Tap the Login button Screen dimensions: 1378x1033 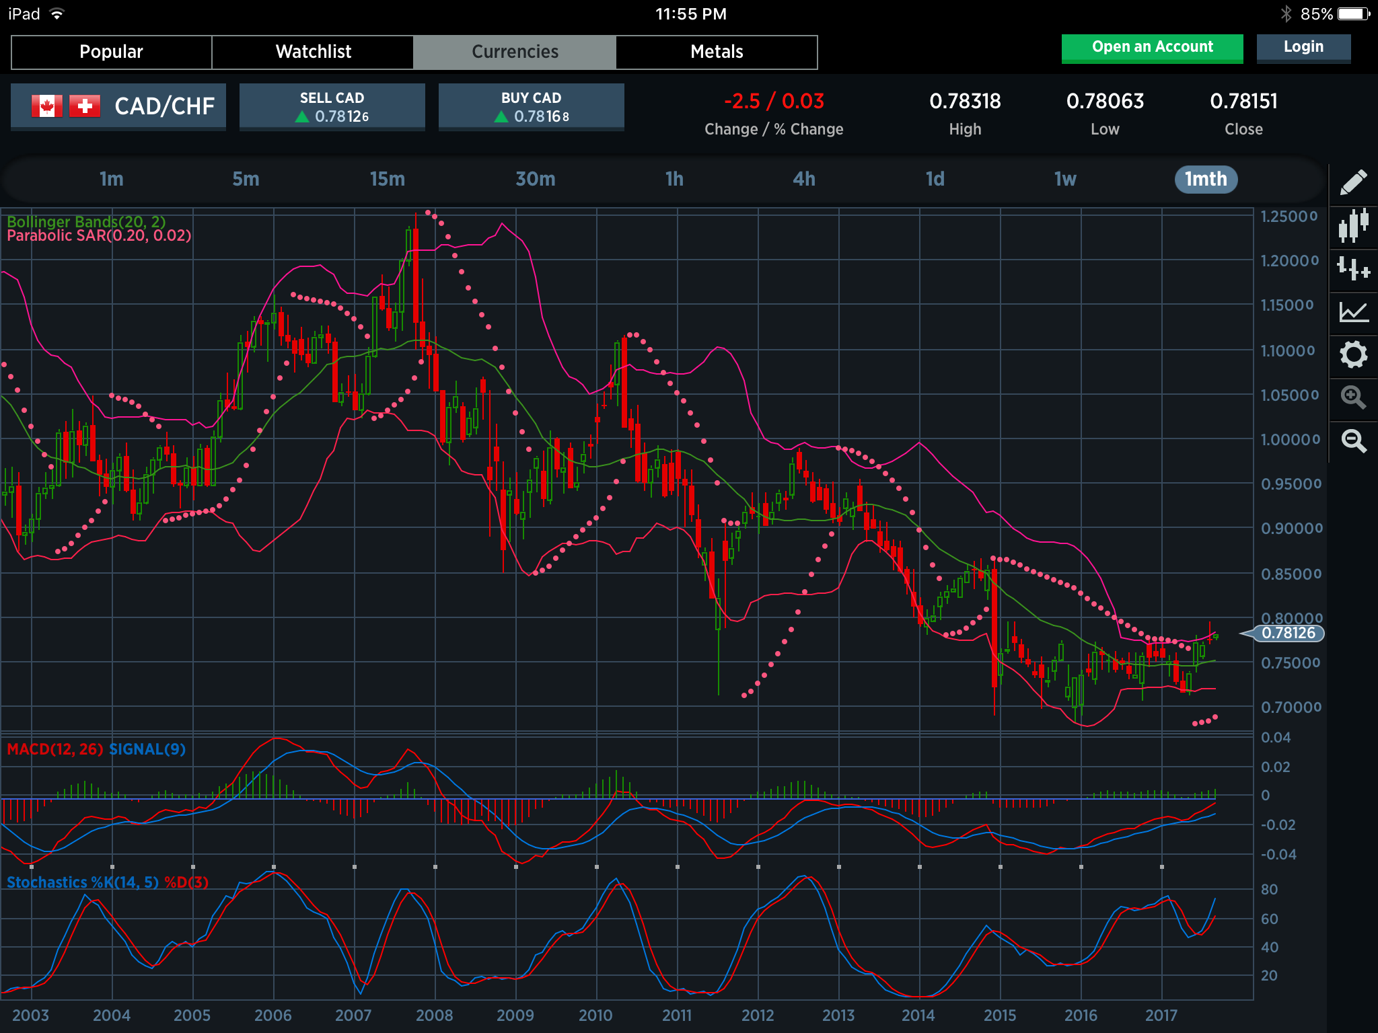tap(1303, 48)
